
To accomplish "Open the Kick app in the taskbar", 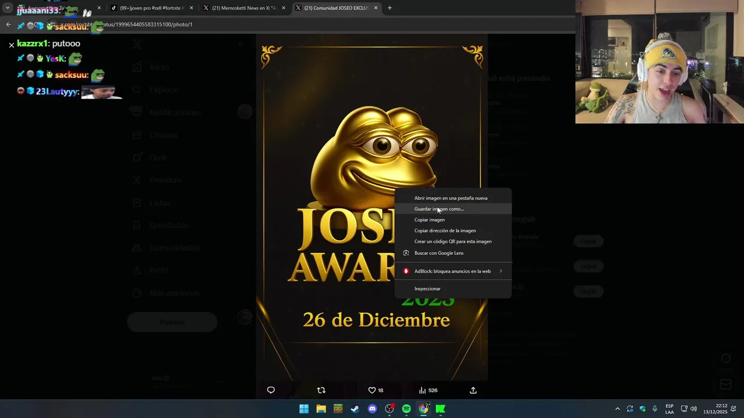I will (x=441, y=409).
